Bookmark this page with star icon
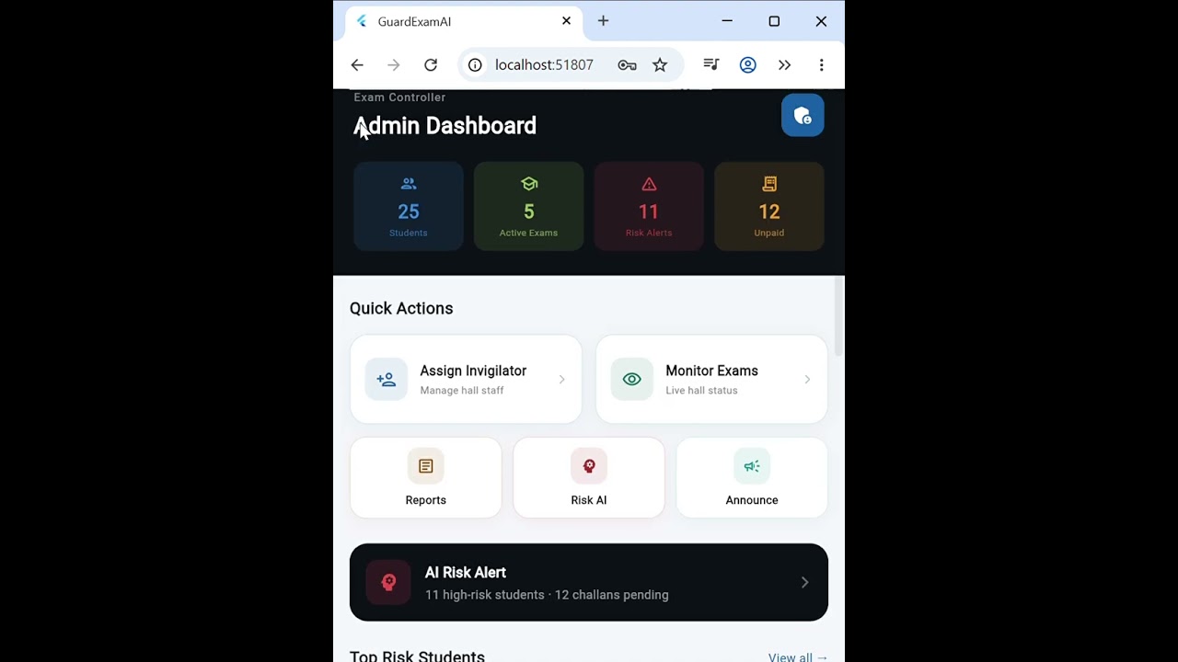Viewport: 1178px width, 662px height. (660, 64)
